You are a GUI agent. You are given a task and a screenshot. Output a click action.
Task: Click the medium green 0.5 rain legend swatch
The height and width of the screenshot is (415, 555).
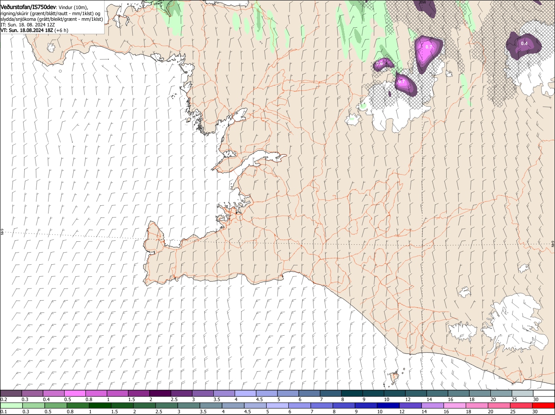[x=55, y=406]
